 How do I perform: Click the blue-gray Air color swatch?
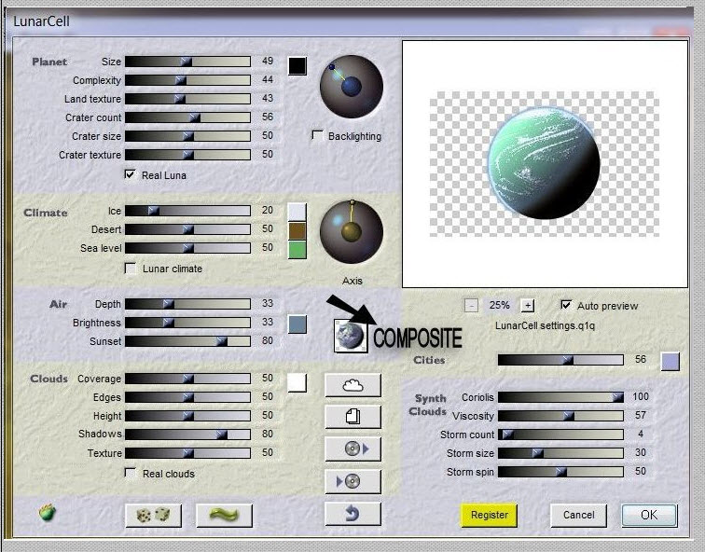(297, 324)
